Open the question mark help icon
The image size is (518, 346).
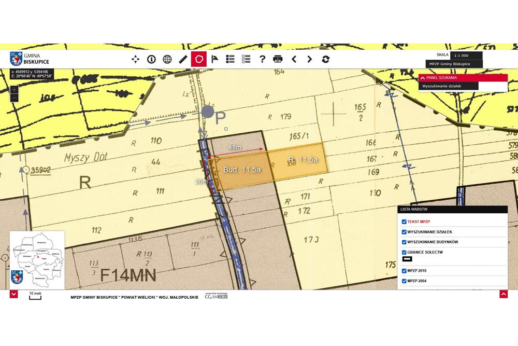[x=262, y=59]
